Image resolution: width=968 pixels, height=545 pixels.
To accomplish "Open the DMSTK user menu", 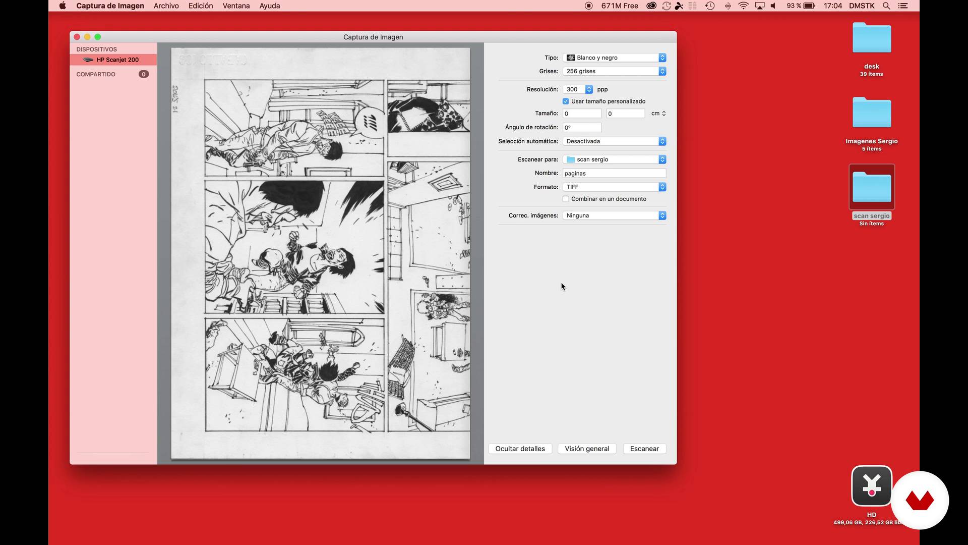I will [862, 6].
